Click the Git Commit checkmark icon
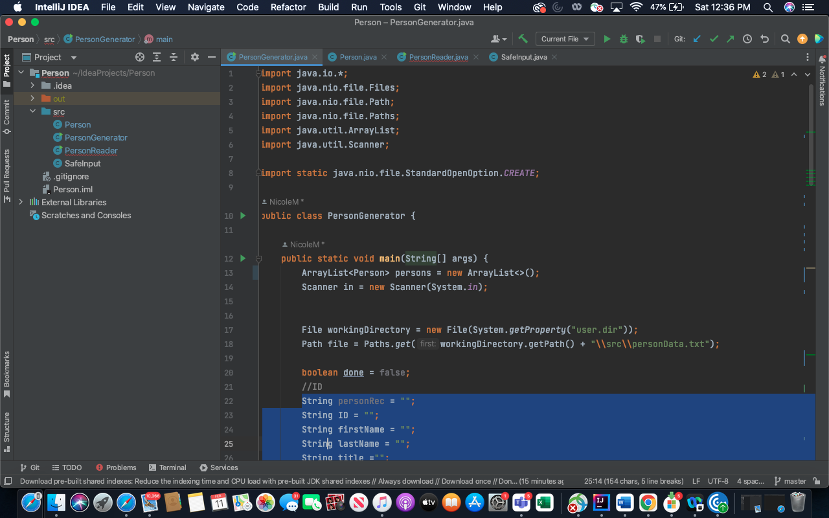Viewport: 829px width, 518px height. point(714,39)
